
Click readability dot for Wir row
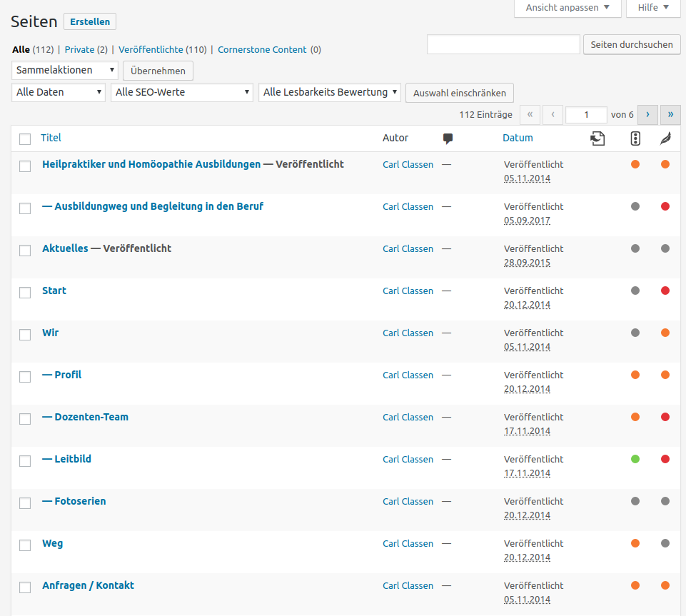click(665, 333)
